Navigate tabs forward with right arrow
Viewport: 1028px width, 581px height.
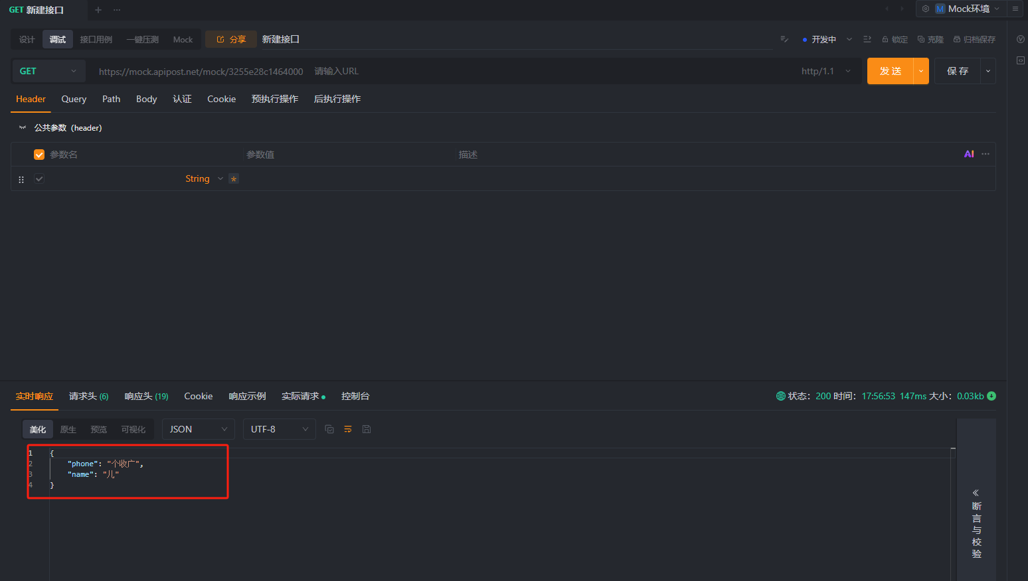point(902,9)
